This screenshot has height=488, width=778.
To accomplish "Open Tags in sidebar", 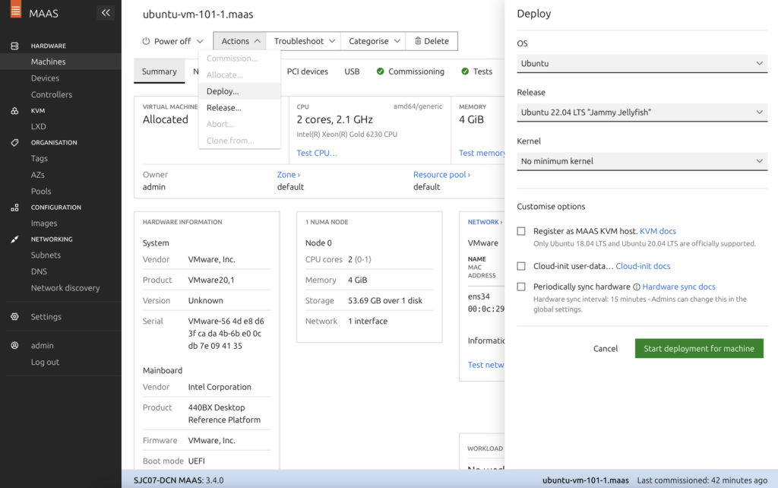I will (40, 158).
